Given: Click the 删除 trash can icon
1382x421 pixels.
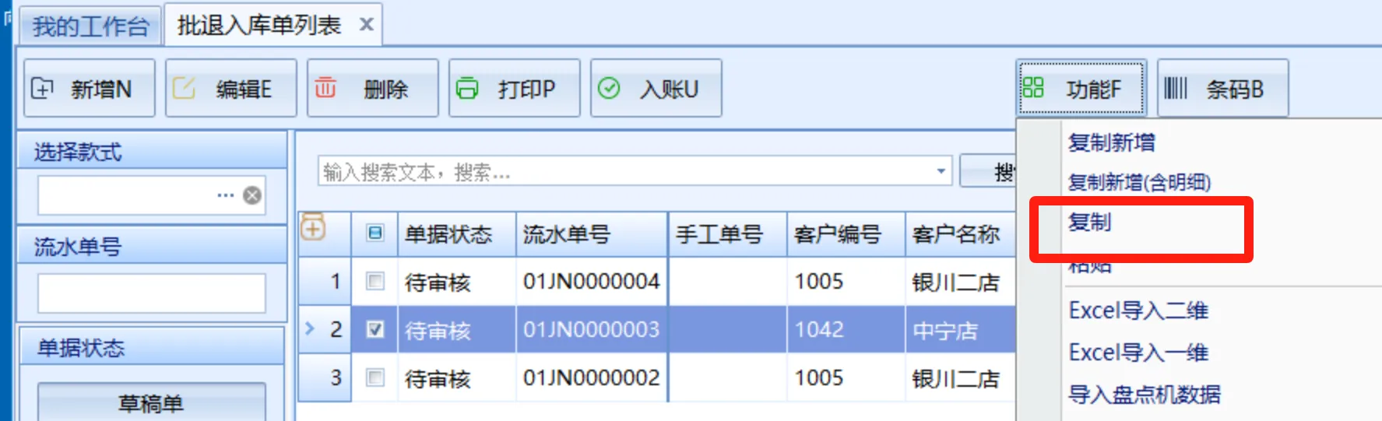Looking at the screenshot, I should (x=325, y=88).
